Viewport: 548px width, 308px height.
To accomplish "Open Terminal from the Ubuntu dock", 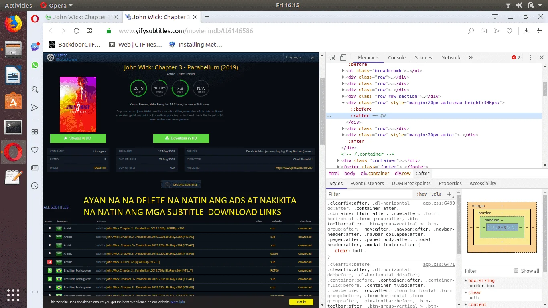I will click(13, 127).
